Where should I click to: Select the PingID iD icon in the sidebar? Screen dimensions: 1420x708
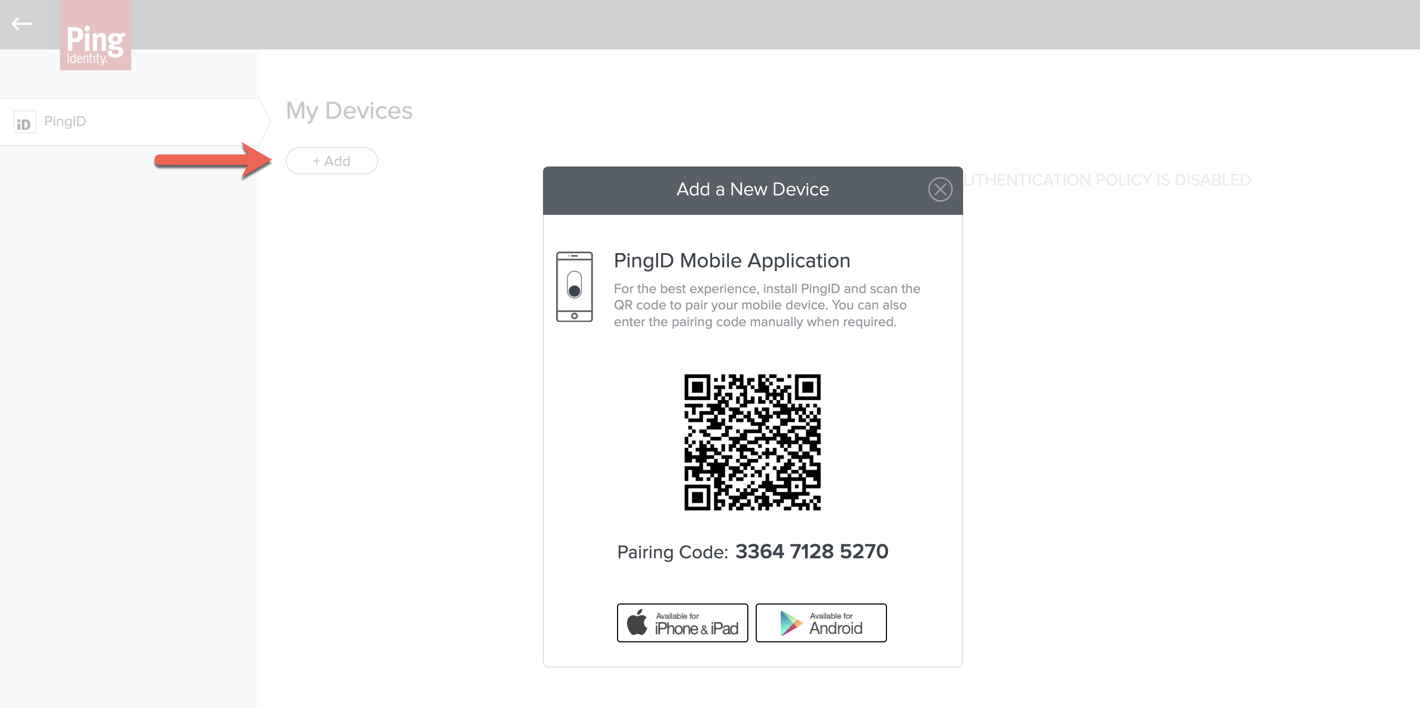pyautogui.click(x=24, y=121)
